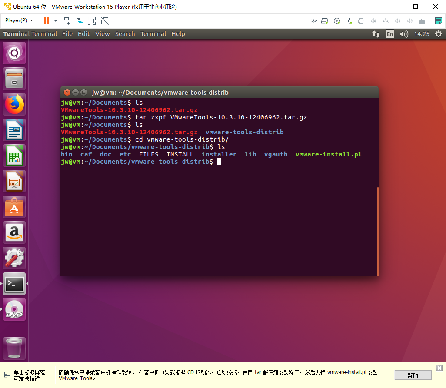
Task: Expand the double-chevron device toolbar arrows
Action: [x=313, y=21]
